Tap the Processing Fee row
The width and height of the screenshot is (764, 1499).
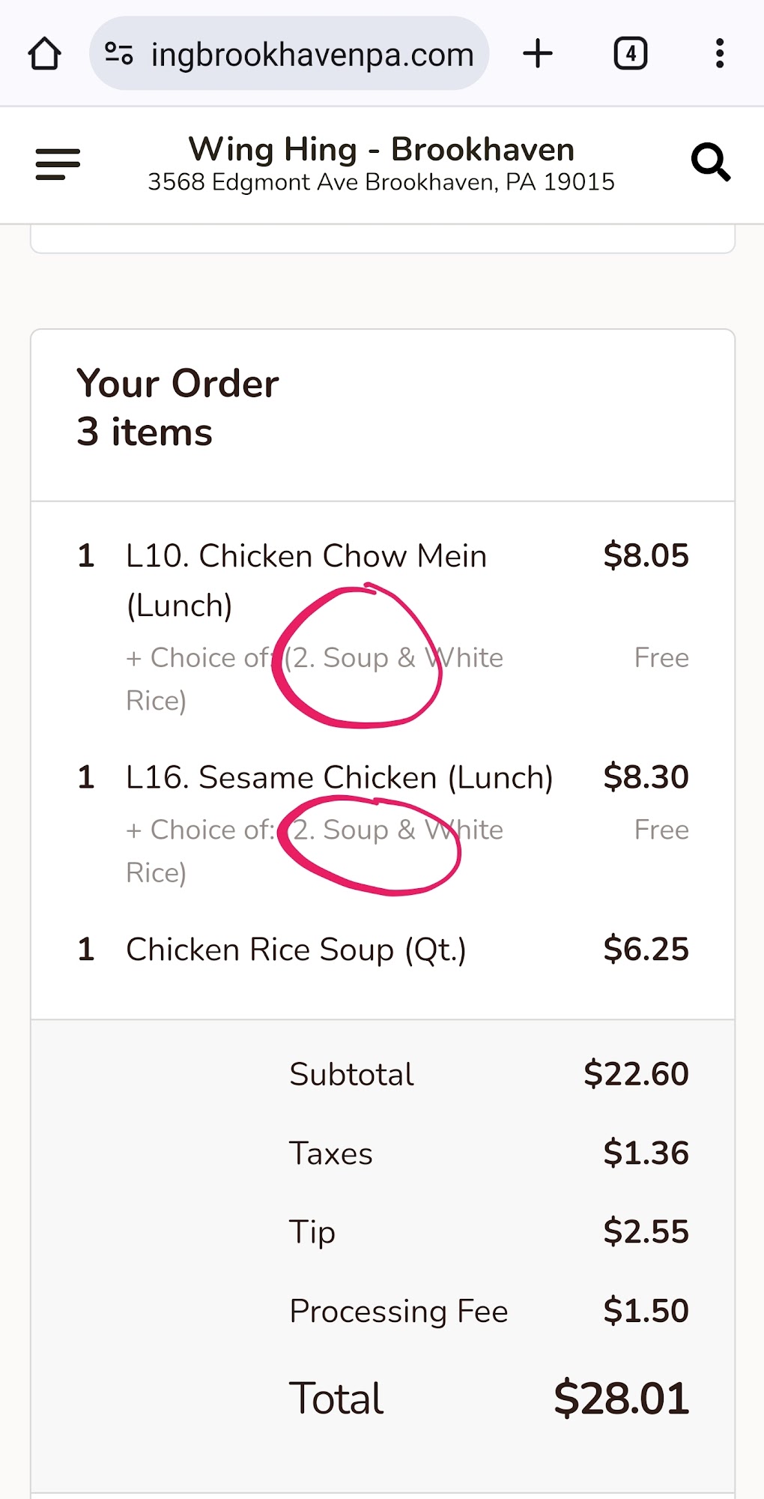pyautogui.click(x=488, y=1312)
